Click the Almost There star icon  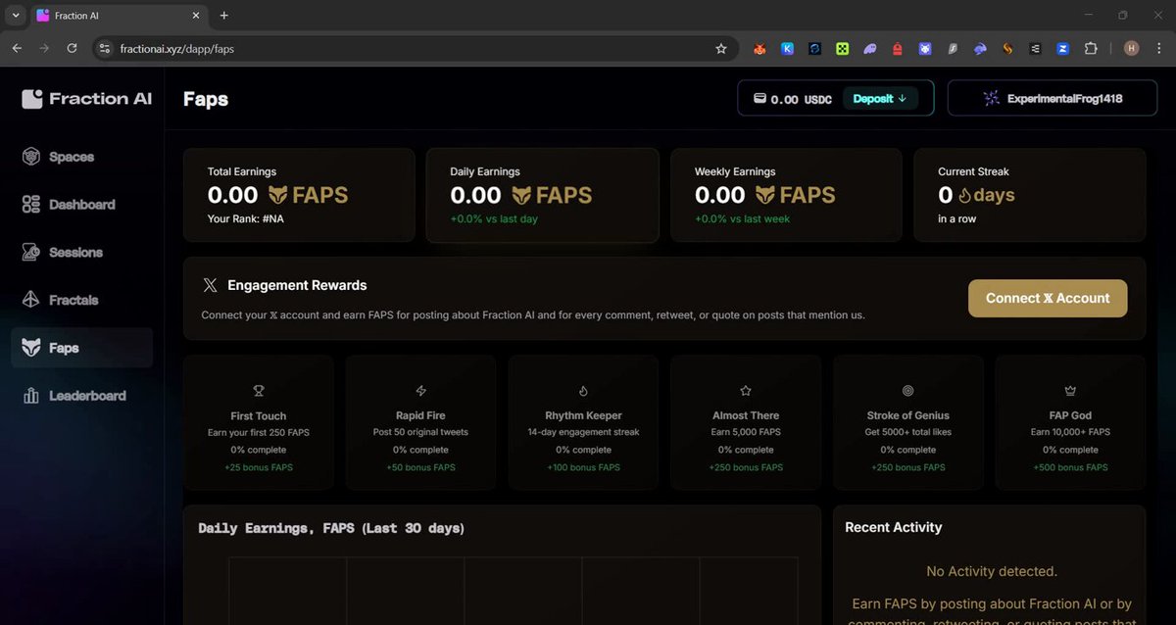[x=746, y=390]
